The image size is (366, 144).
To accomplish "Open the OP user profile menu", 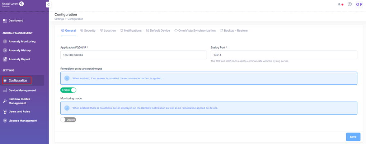I will point(359,4).
